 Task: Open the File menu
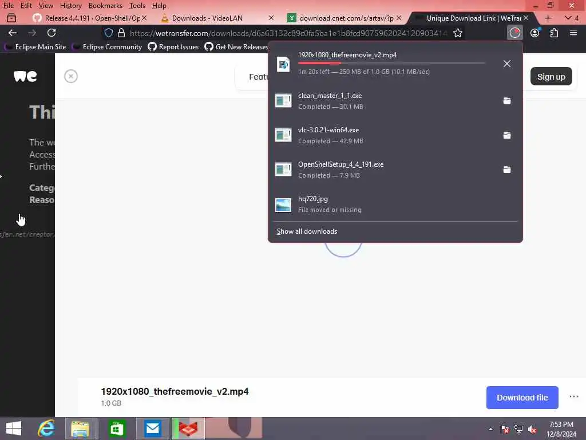coord(8,6)
